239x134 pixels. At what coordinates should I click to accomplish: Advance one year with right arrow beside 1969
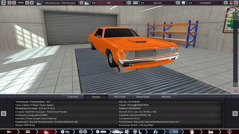pos(27,2)
